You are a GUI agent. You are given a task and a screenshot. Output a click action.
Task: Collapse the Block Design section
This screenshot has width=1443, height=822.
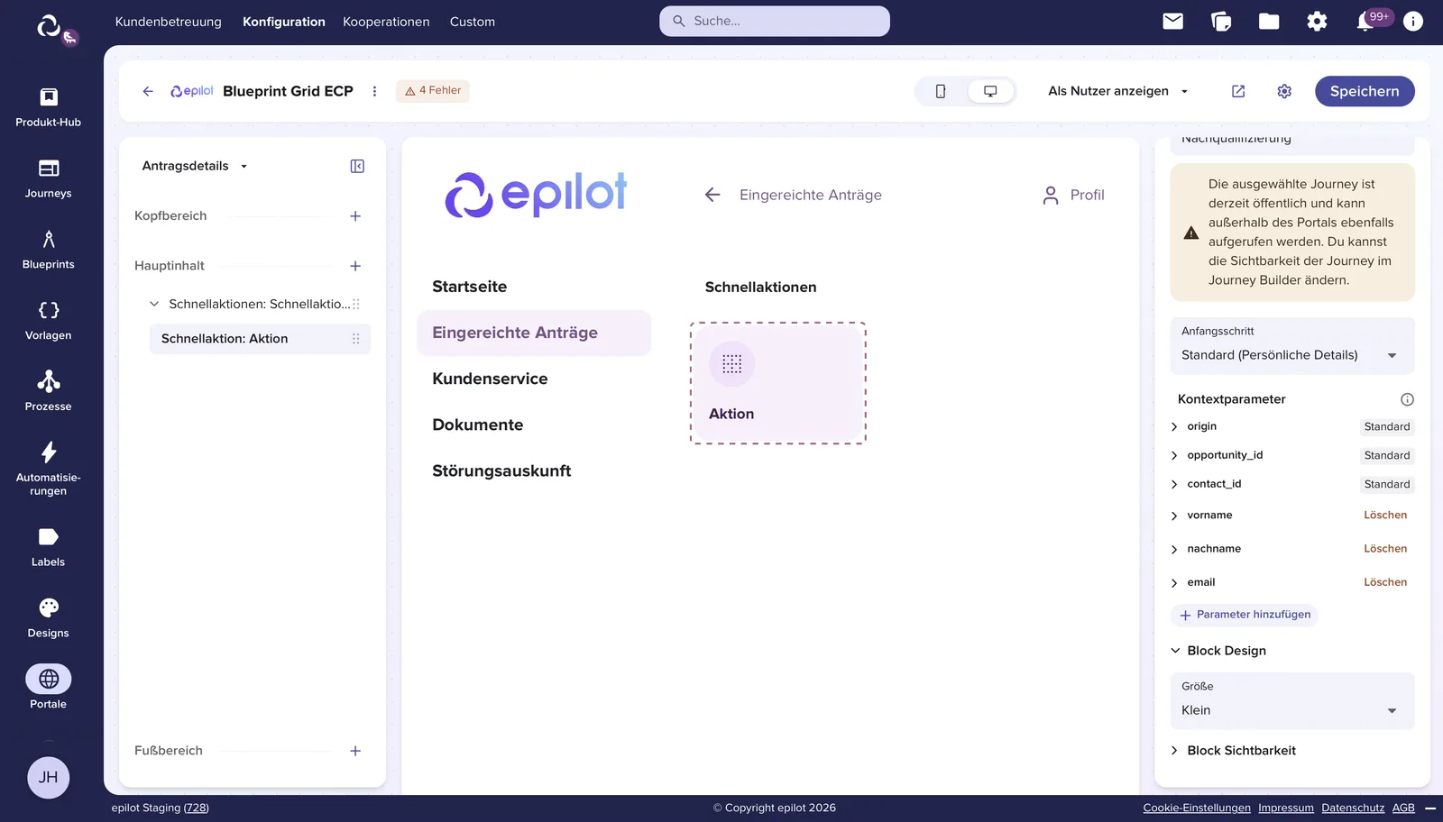(1175, 651)
